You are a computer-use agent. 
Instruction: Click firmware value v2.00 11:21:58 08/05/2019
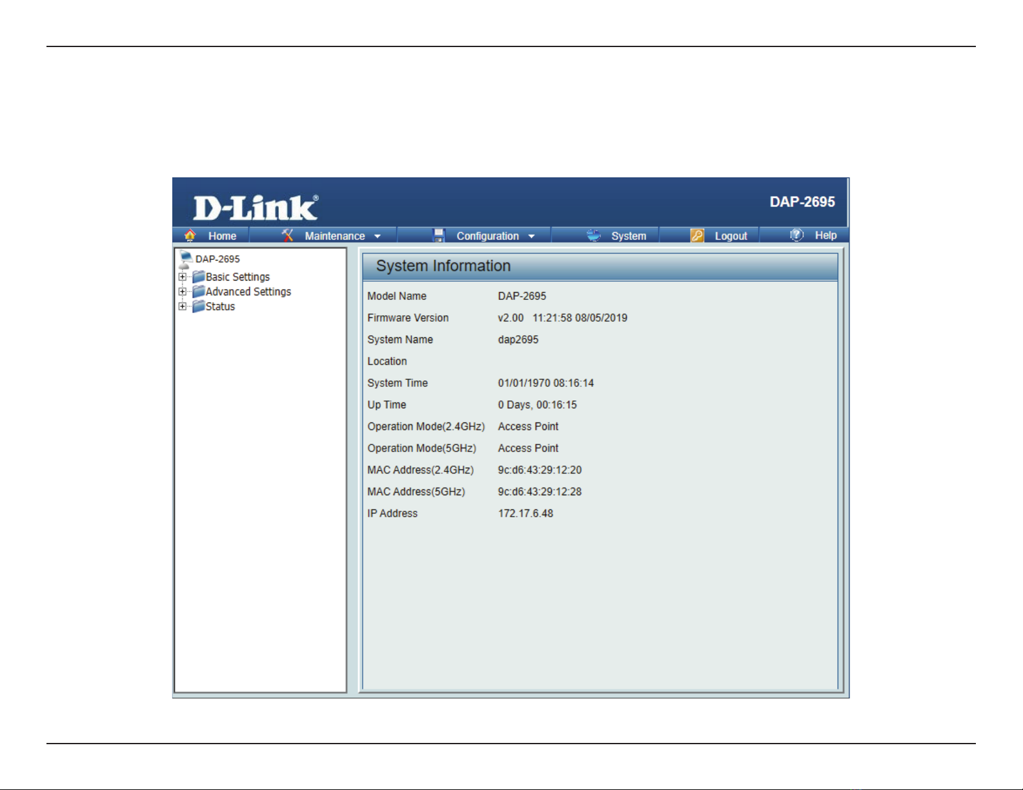[x=563, y=318]
